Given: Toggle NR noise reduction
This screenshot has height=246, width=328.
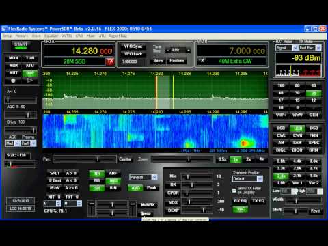Looking at the screenshot, I should click(x=97, y=174).
